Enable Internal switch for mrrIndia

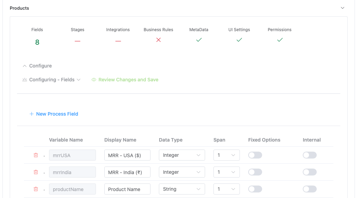(310, 172)
